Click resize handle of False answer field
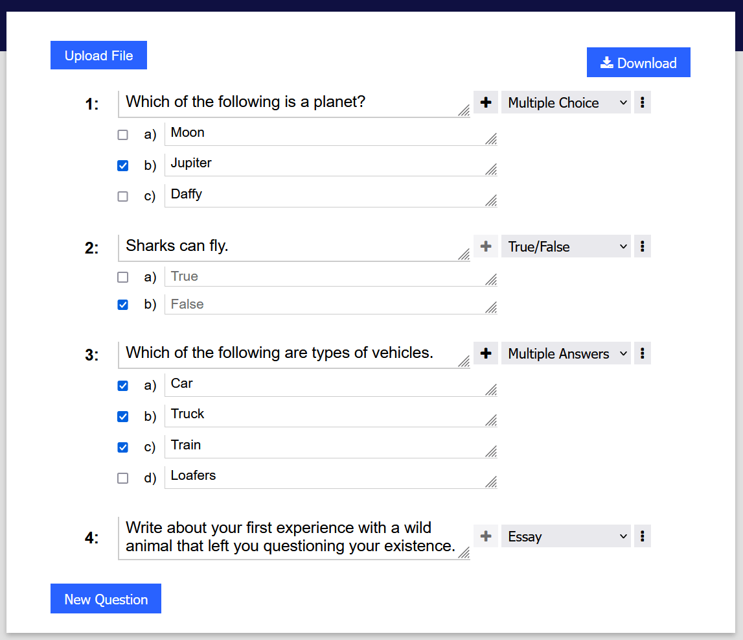743x640 pixels. (492, 307)
